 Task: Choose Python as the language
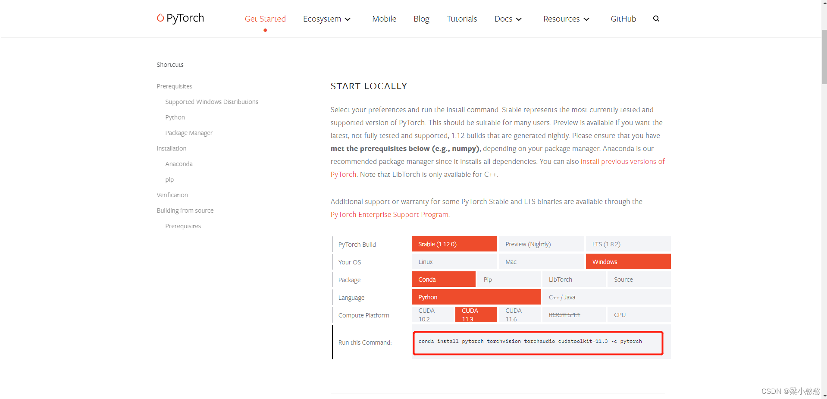pos(476,297)
